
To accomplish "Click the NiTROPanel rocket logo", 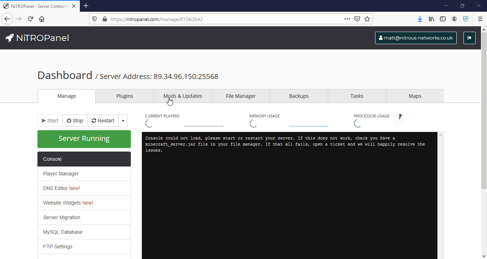I will click(37, 38).
